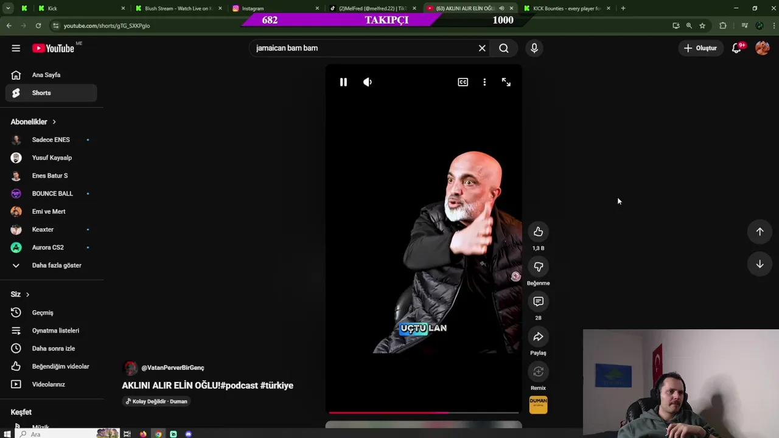Expand the Abonelikler section chevron
The height and width of the screenshot is (438, 779).
pos(54,122)
